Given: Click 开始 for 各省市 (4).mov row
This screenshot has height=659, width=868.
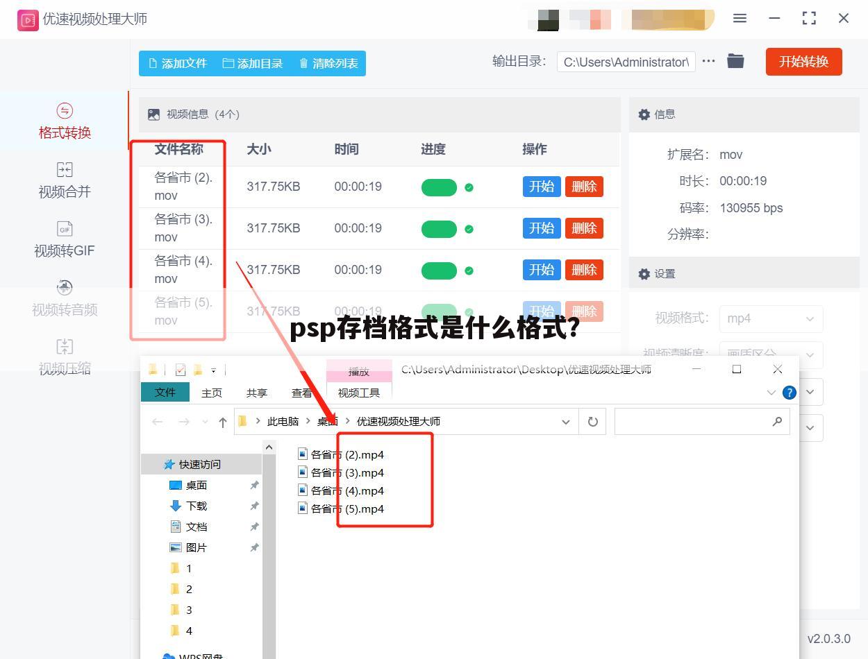Looking at the screenshot, I should (542, 270).
